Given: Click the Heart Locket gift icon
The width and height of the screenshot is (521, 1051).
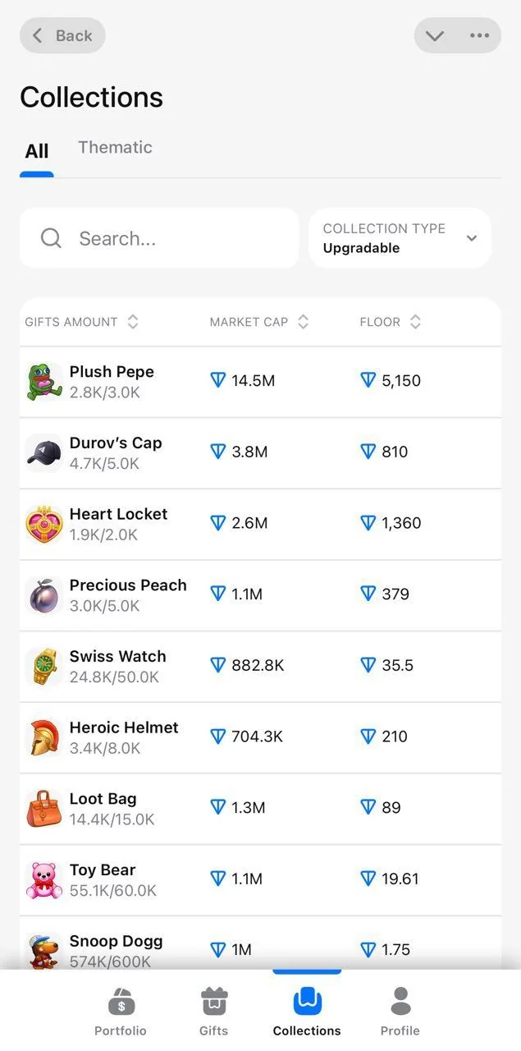Looking at the screenshot, I should pyautogui.click(x=43, y=524).
